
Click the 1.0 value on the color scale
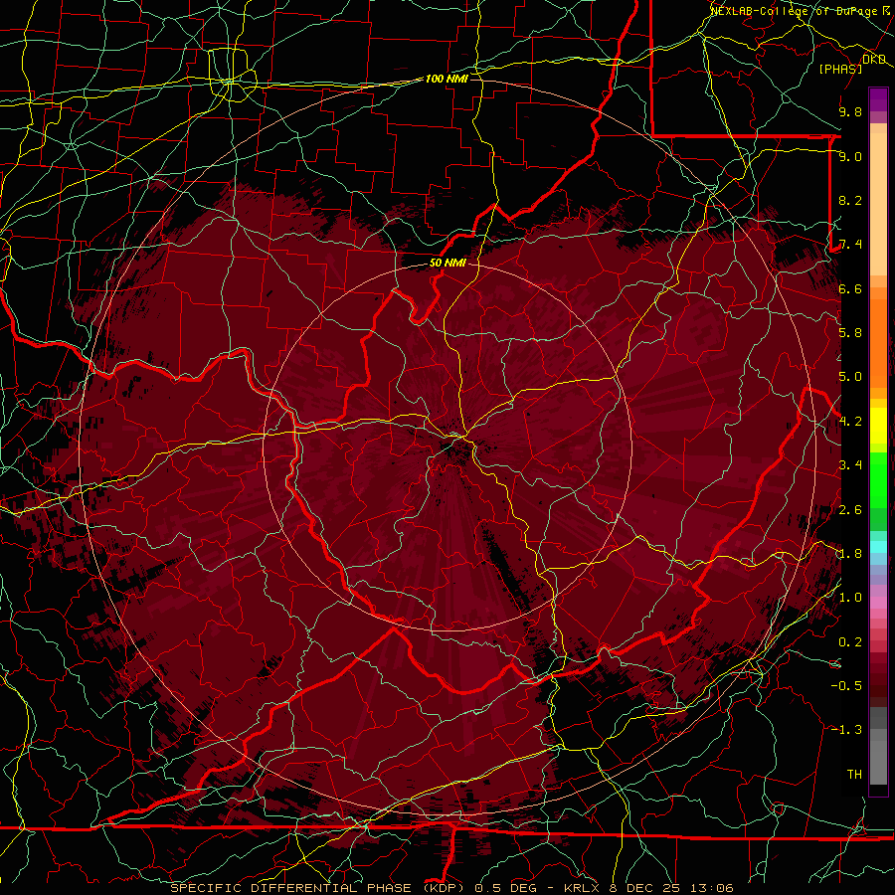click(x=850, y=598)
